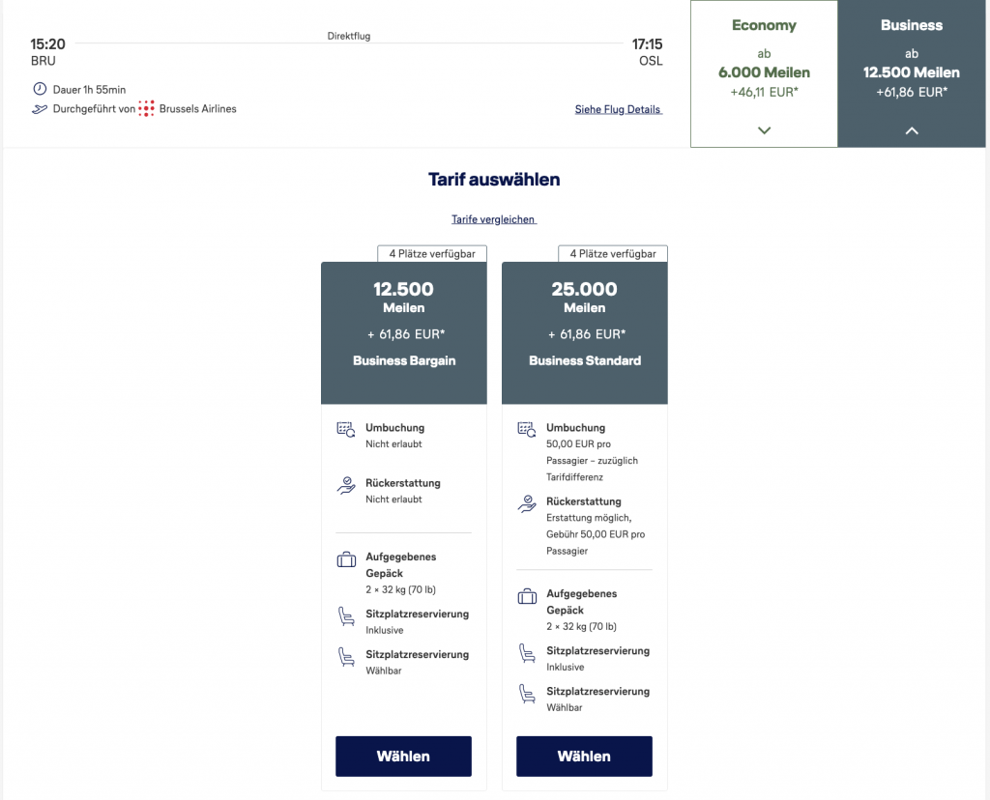Click Rückerstattung hand icon in Business Bargain
This screenshot has width=990, height=800.
pos(346,485)
